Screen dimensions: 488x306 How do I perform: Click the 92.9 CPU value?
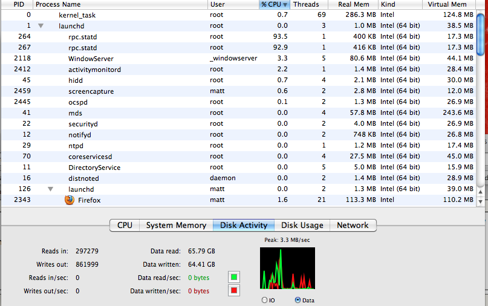click(280, 47)
